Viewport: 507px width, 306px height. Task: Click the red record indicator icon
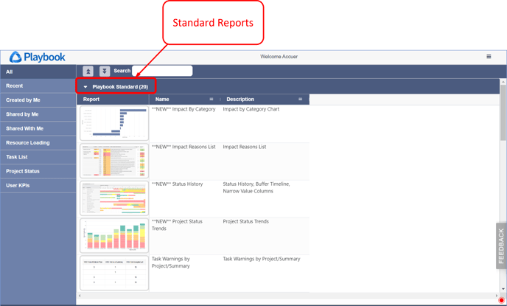coord(501,301)
